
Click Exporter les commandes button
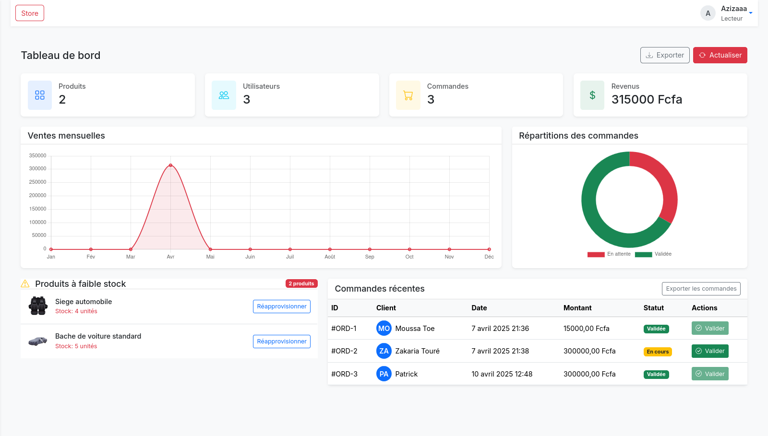point(701,289)
